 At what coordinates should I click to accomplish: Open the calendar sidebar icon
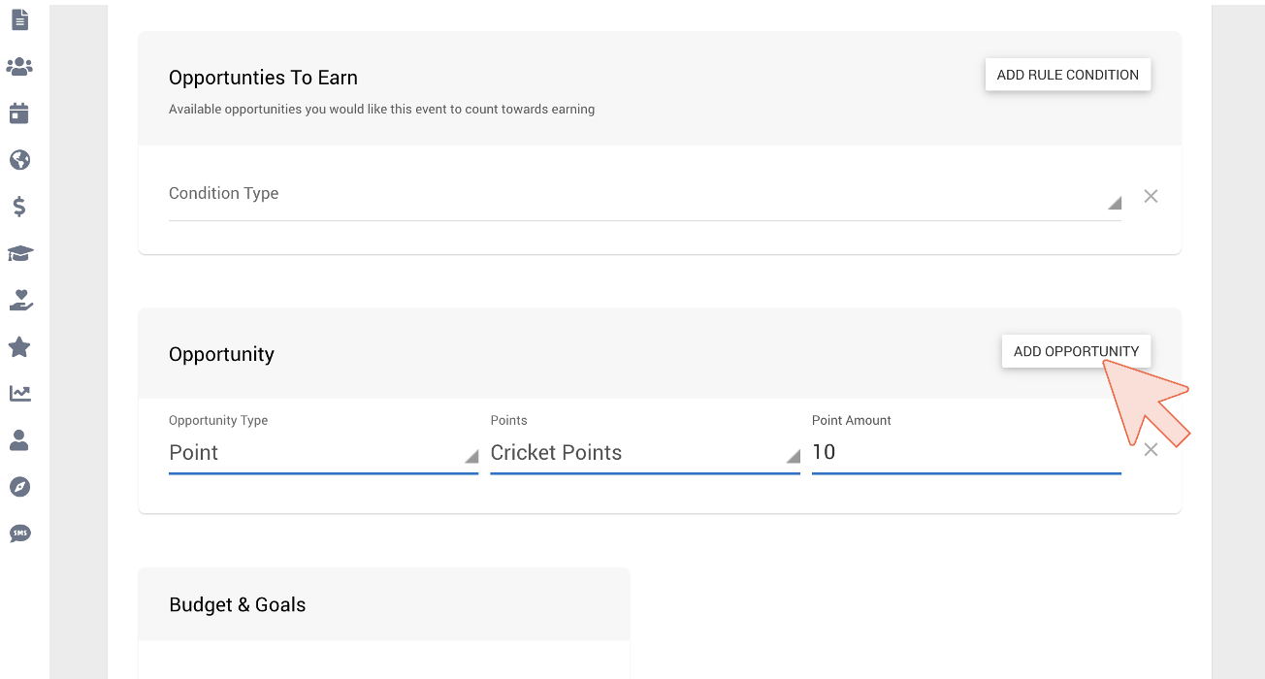click(x=19, y=113)
